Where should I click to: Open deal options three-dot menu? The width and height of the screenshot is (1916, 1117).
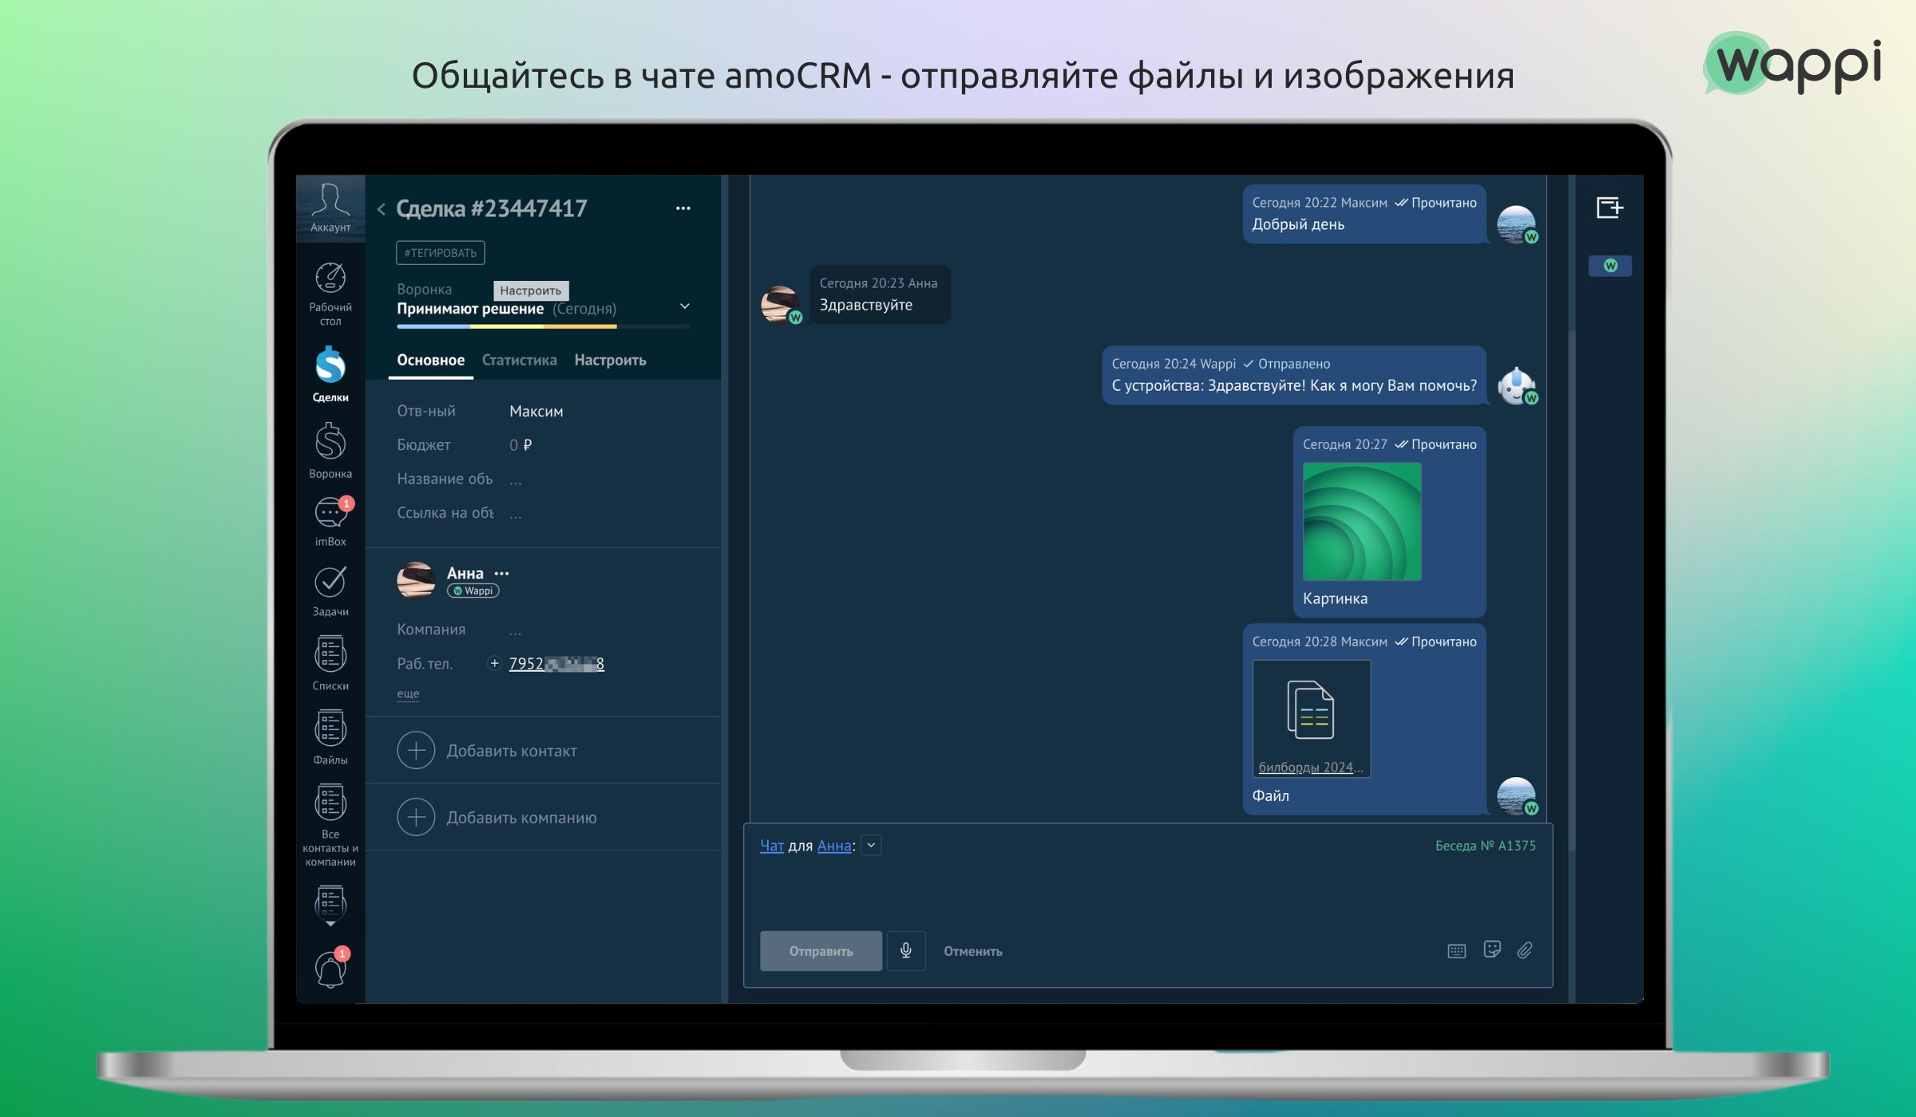pyautogui.click(x=683, y=208)
